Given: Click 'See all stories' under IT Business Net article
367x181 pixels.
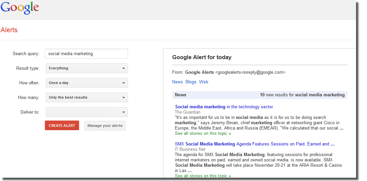Looking at the screenshot, I should click(203, 176).
